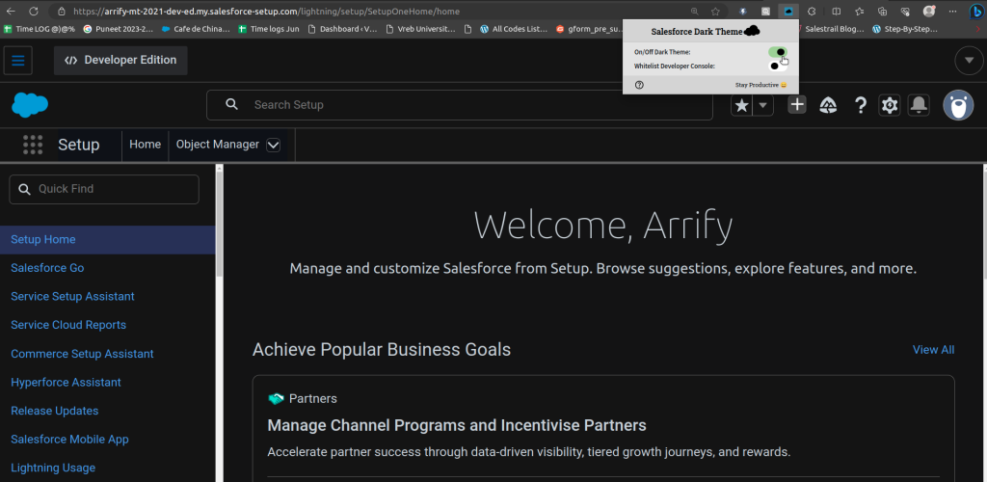This screenshot has width=987, height=482.
Task: Toggle the On/Off Dark Theme switch
Action: [x=778, y=52]
